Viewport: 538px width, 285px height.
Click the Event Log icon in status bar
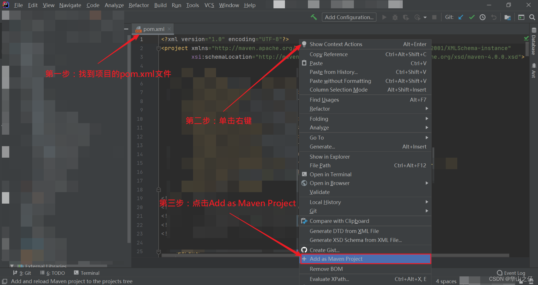pos(500,273)
